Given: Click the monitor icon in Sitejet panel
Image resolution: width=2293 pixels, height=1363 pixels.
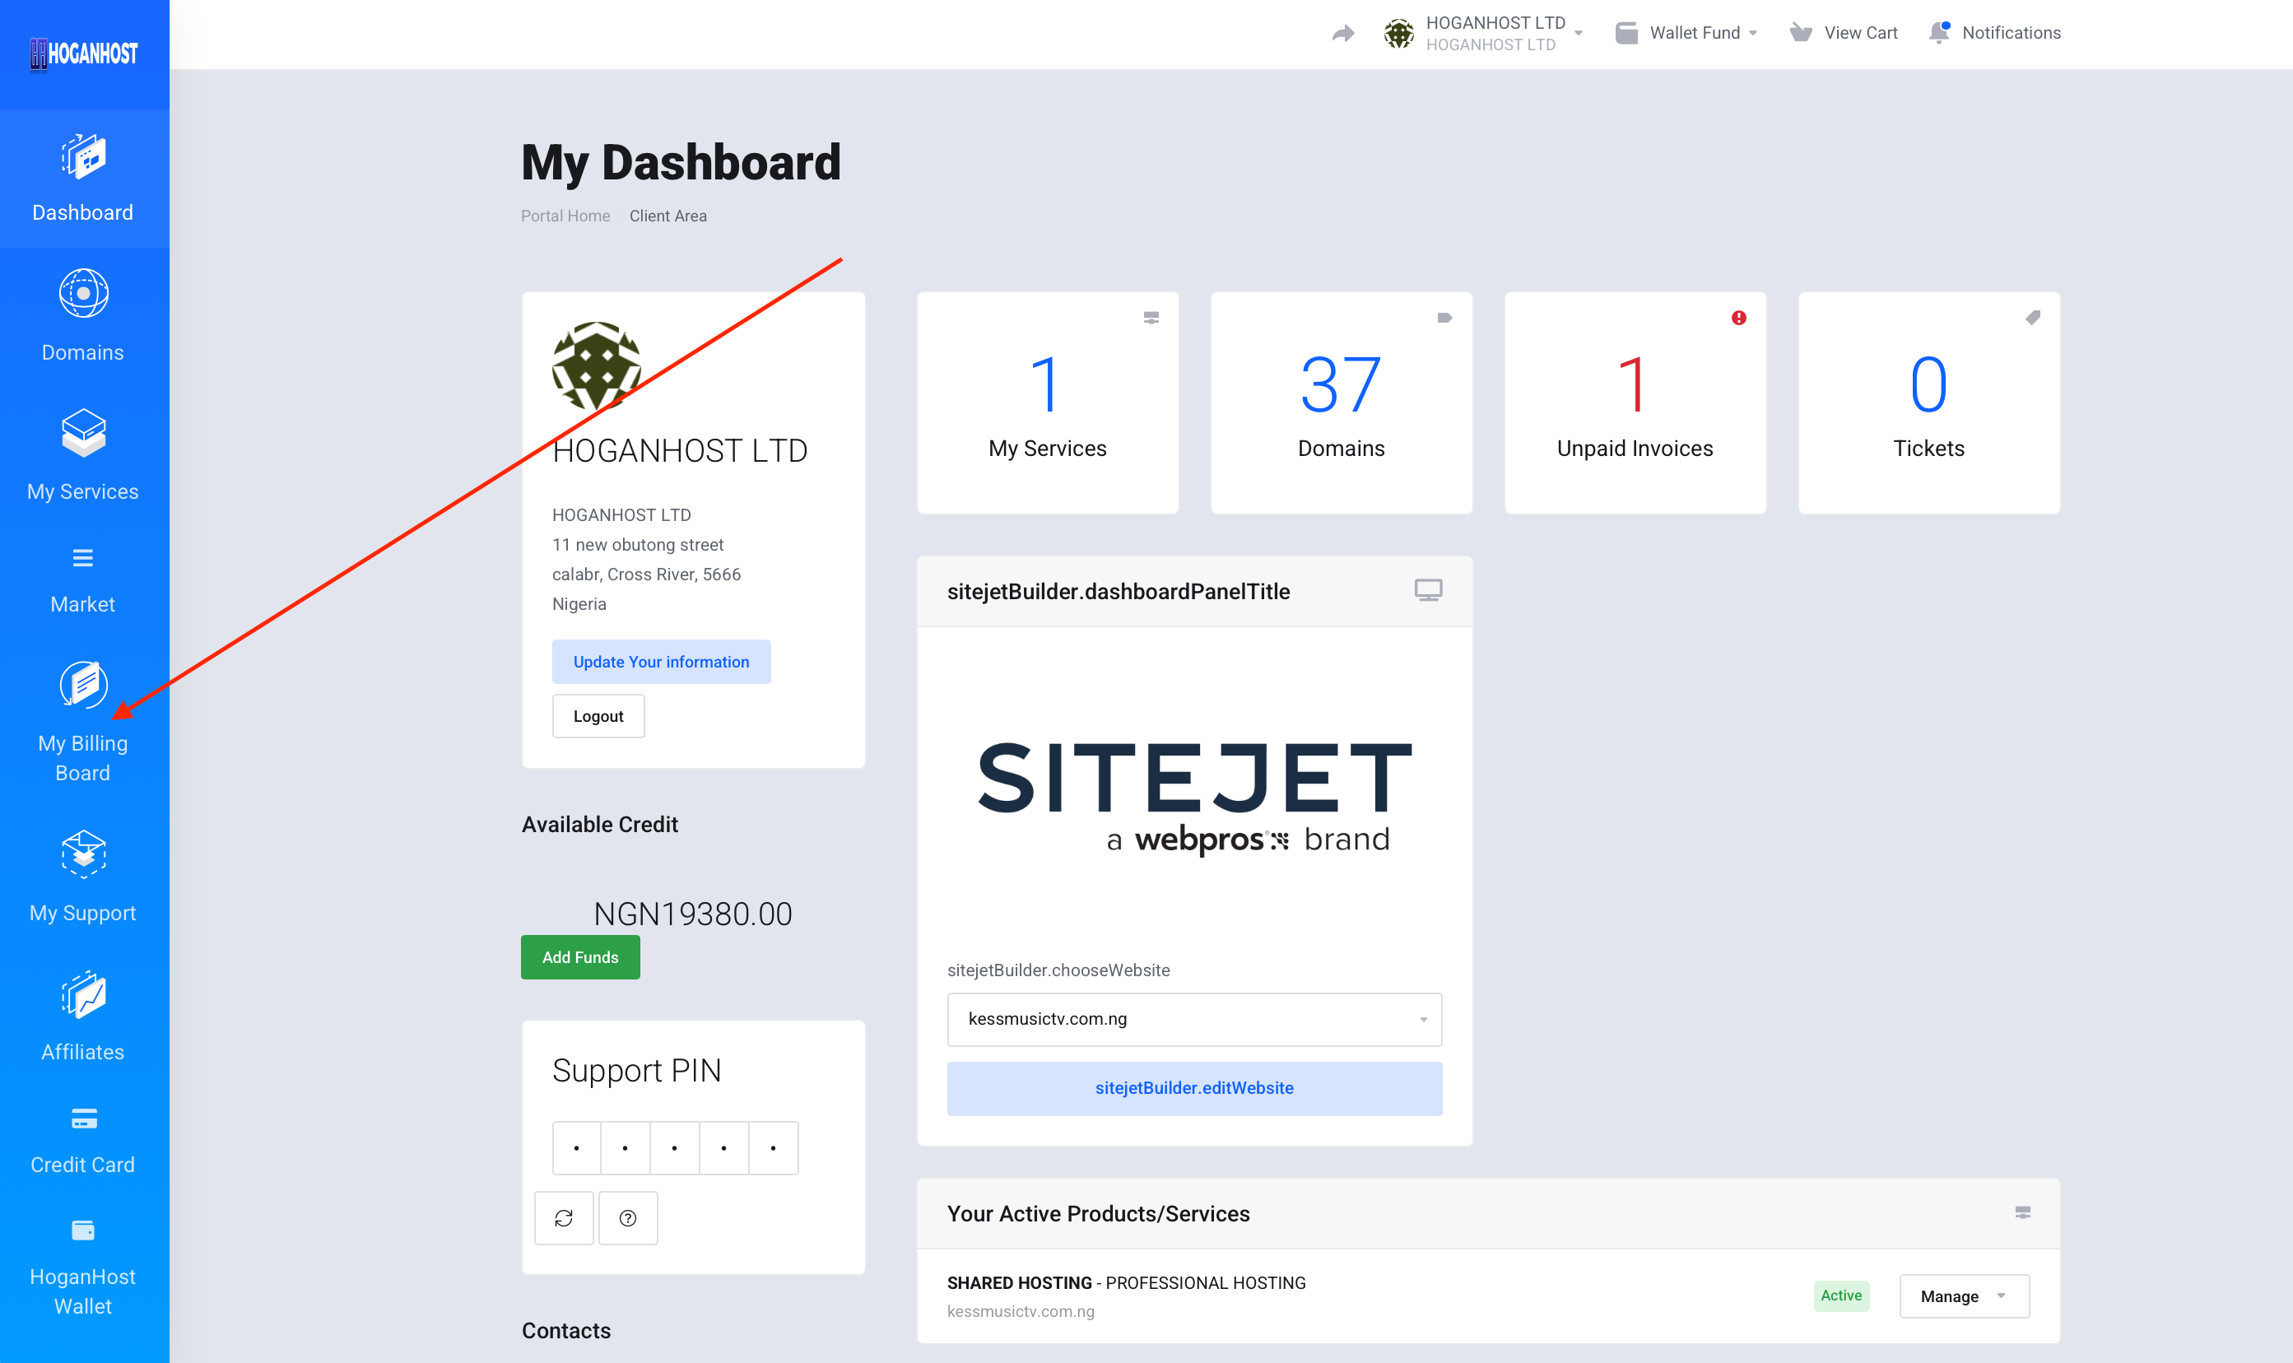Looking at the screenshot, I should tap(1428, 591).
